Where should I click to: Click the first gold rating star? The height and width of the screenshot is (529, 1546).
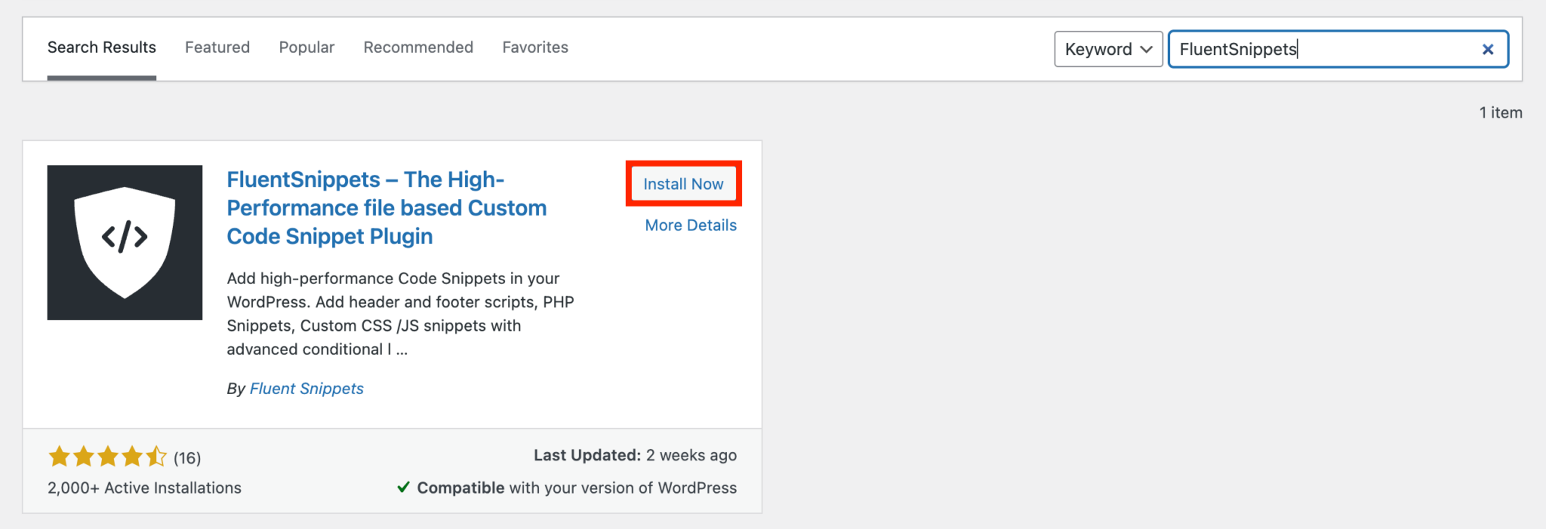click(x=59, y=457)
